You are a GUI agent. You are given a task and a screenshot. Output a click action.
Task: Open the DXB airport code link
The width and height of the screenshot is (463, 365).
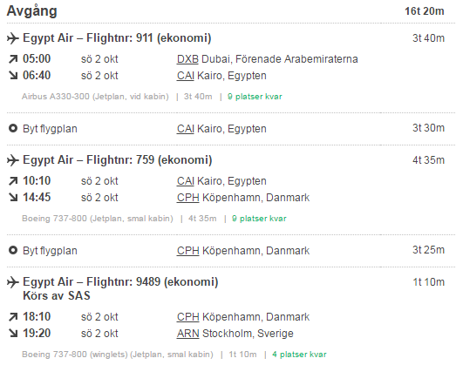point(187,59)
